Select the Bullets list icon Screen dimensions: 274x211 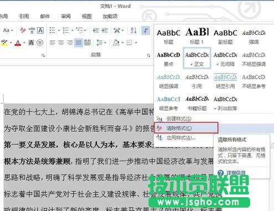pyautogui.click(x=53, y=30)
